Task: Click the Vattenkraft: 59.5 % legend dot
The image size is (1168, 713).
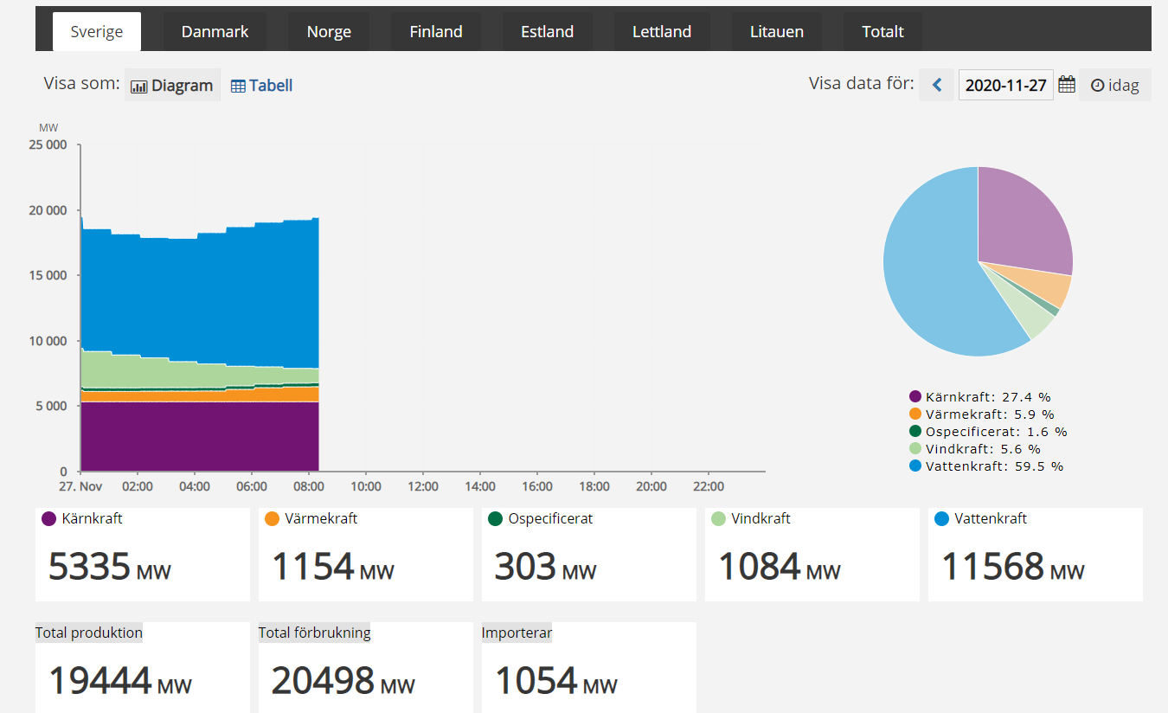Action: (x=915, y=466)
